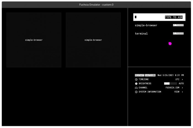The height and width of the screenshot is (128, 193).
Task: Click the V1 PACKAGE badge beside terminal
Action: point(178,34)
